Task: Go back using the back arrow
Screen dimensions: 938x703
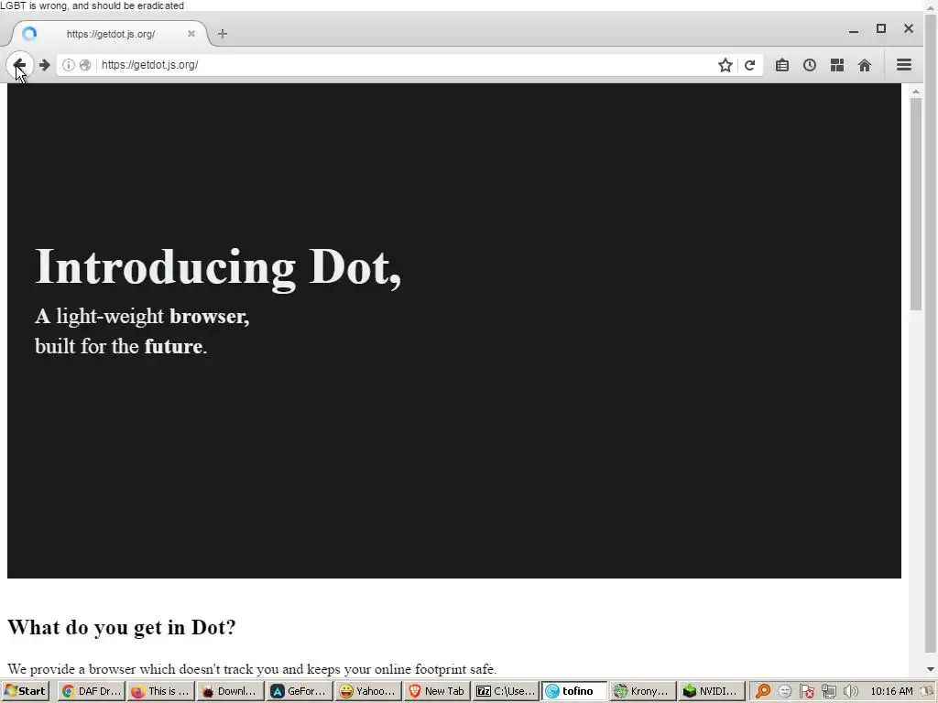Action: (x=20, y=65)
